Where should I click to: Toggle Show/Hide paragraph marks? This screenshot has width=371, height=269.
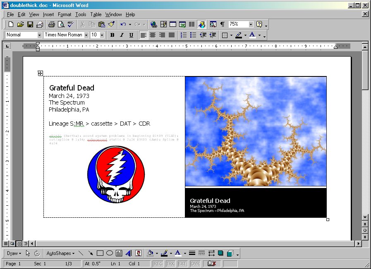pos(223,24)
